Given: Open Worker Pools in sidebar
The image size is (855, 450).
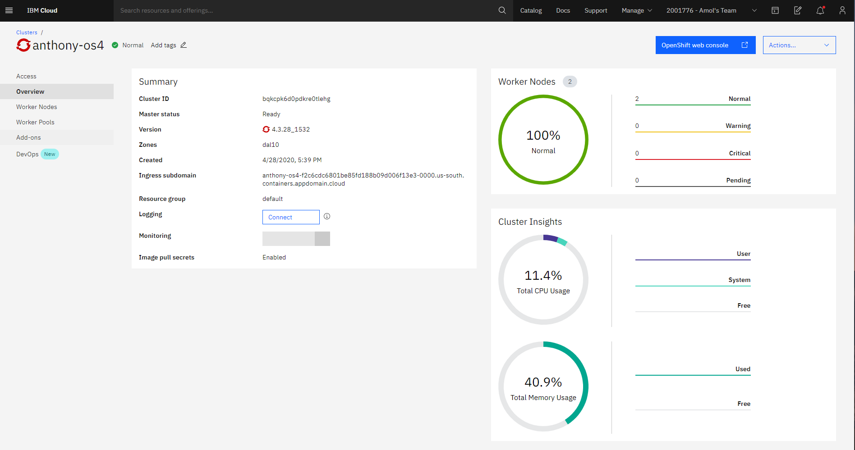Looking at the screenshot, I should click(x=57, y=122).
